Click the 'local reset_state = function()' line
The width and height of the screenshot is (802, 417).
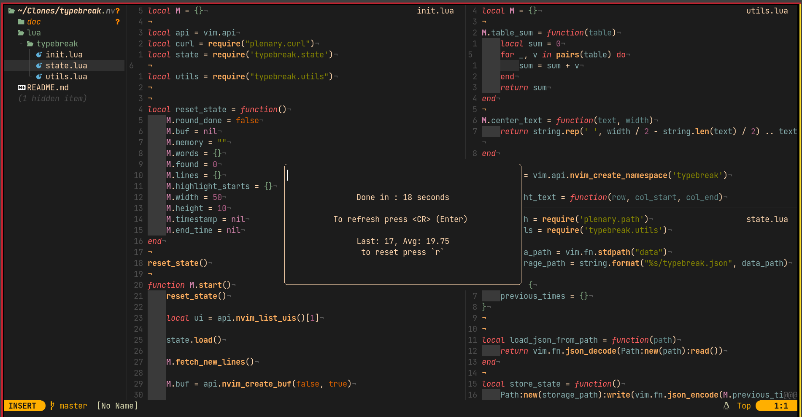point(217,109)
